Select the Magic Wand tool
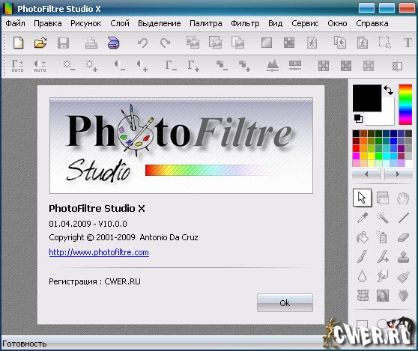Viewport: 418px width, 351px height. [383, 218]
